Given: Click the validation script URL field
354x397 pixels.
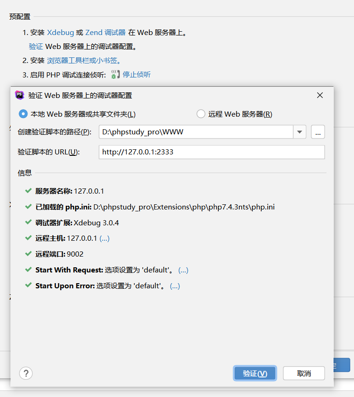Looking at the screenshot, I should [212, 152].
